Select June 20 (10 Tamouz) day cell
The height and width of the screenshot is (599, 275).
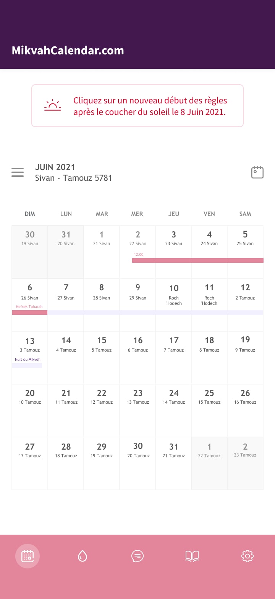pyautogui.click(x=30, y=410)
